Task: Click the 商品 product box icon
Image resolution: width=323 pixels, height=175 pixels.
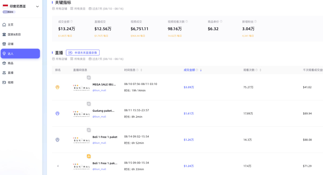Action: click(x=4, y=63)
